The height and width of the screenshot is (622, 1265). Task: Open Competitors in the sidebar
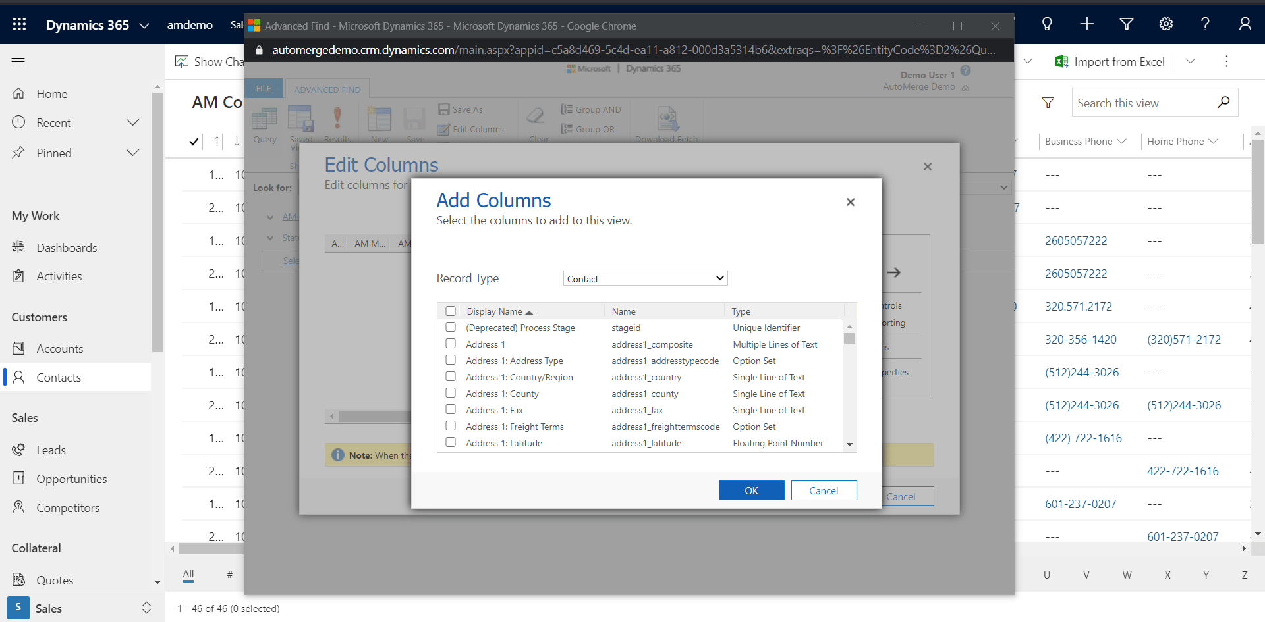pos(68,508)
